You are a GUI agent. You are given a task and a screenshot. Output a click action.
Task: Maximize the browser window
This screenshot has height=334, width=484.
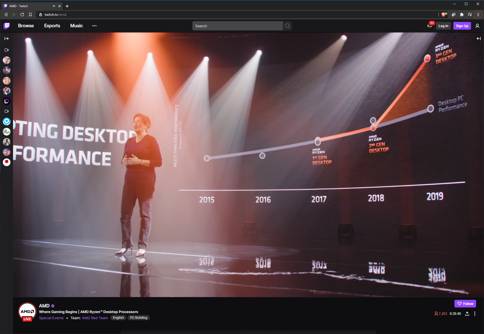[x=466, y=4]
